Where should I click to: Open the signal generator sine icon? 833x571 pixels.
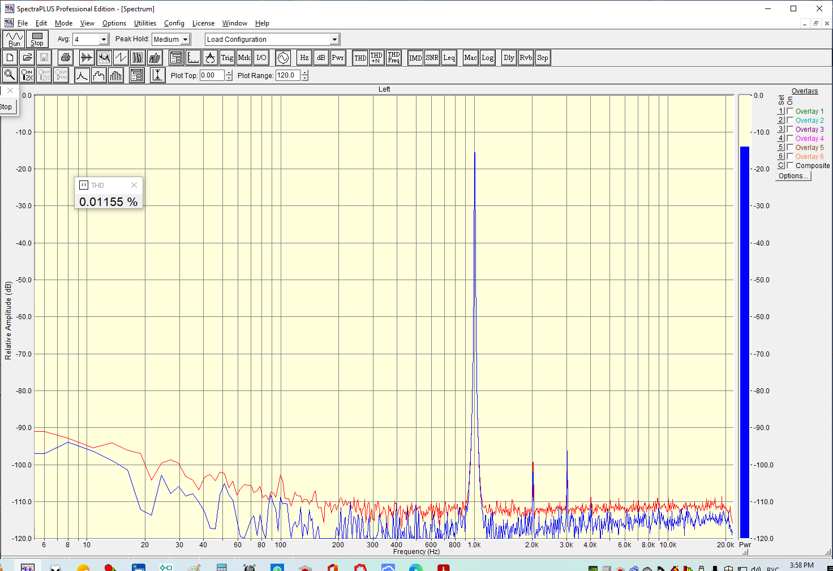click(283, 58)
